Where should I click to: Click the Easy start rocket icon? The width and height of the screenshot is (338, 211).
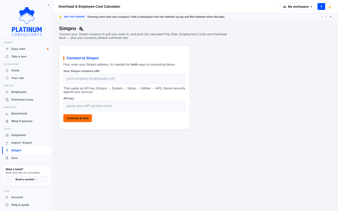point(7,49)
